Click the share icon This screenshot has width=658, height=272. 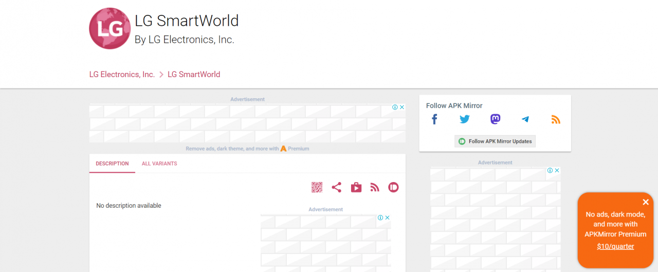(x=336, y=187)
